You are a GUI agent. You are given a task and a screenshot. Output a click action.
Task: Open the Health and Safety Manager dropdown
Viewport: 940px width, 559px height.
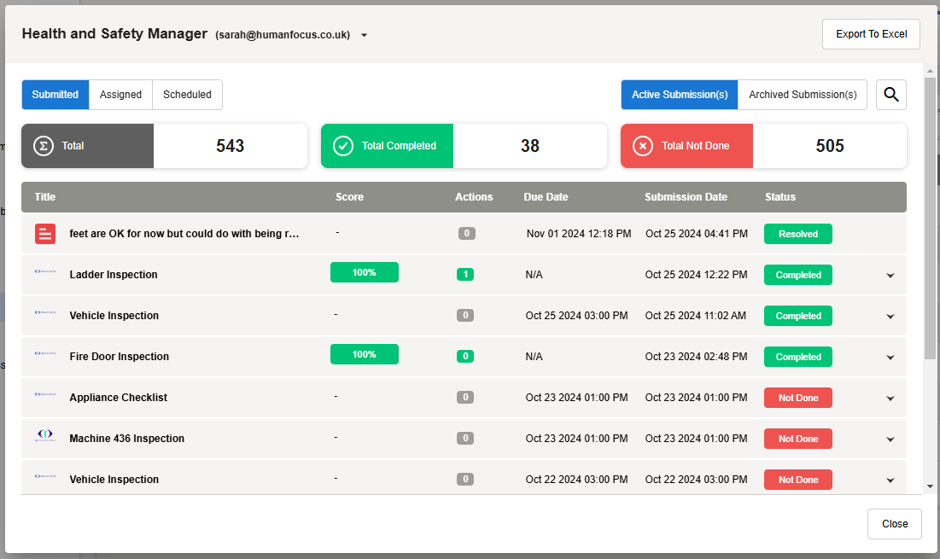point(365,36)
